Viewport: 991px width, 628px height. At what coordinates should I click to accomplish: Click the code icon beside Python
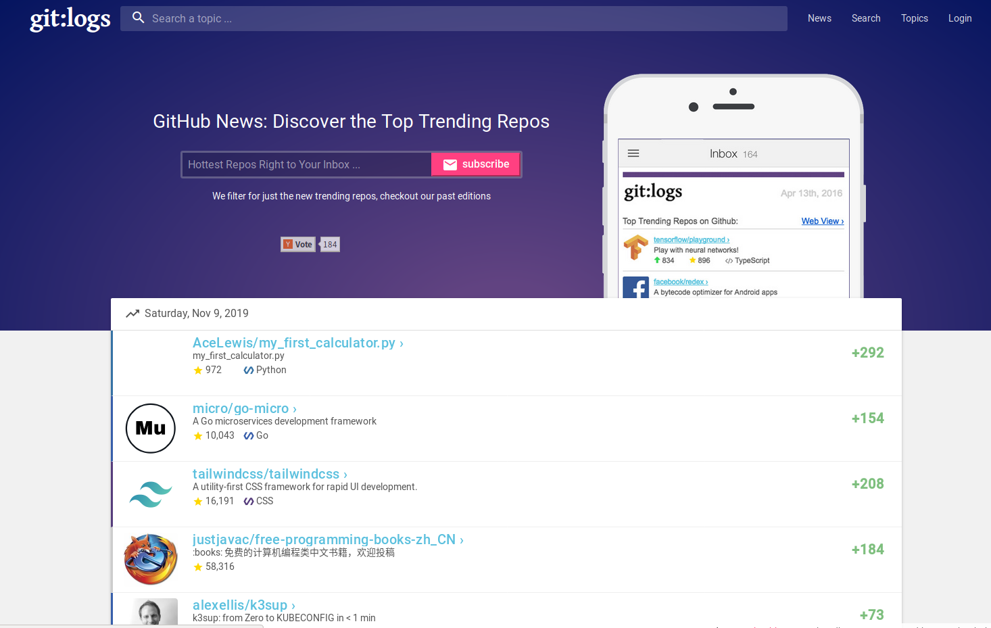point(249,370)
